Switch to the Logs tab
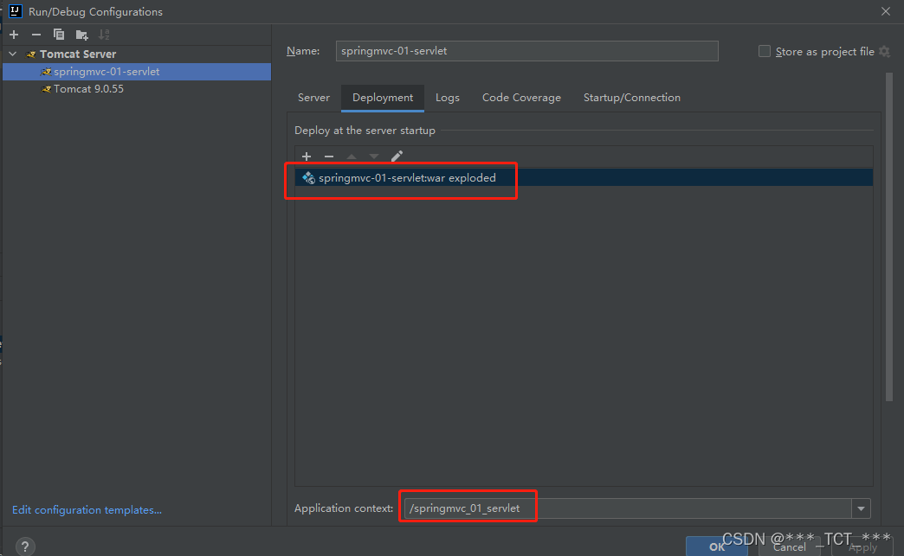Image resolution: width=904 pixels, height=556 pixels. click(x=448, y=97)
